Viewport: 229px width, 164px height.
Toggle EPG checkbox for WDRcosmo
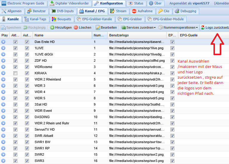click(x=172, y=67)
